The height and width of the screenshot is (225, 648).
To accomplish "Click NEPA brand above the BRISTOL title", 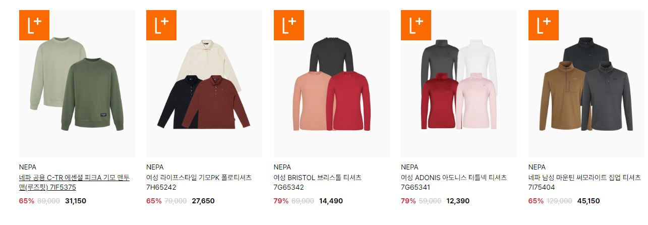I will 282,167.
